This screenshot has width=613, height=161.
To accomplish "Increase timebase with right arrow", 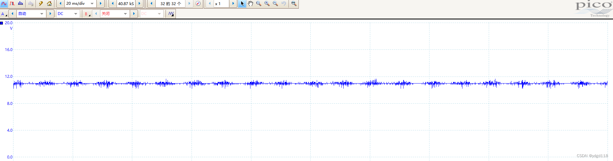I will pyautogui.click(x=101, y=4).
